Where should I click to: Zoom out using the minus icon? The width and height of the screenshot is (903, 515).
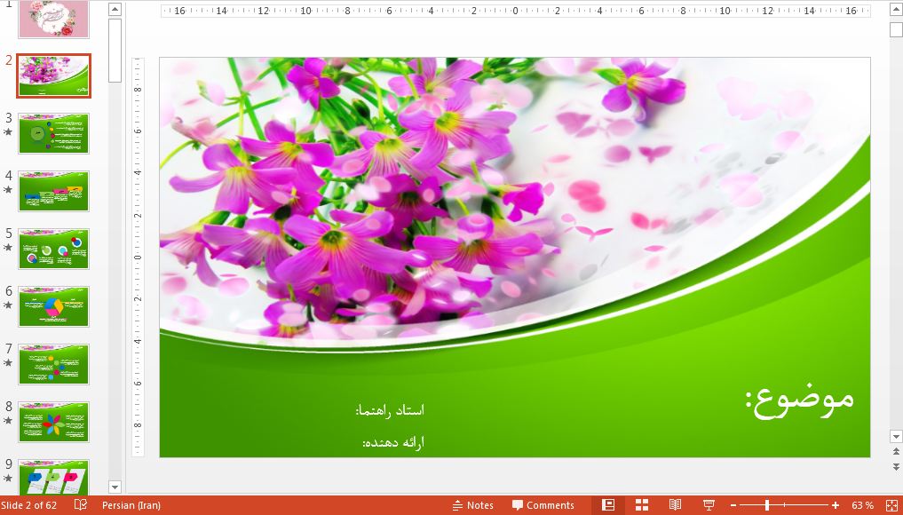(734, 504)
